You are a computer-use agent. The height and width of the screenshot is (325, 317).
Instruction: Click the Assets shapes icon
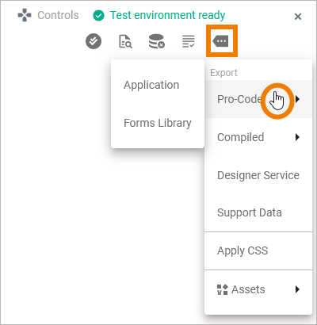tap(222, 289)
